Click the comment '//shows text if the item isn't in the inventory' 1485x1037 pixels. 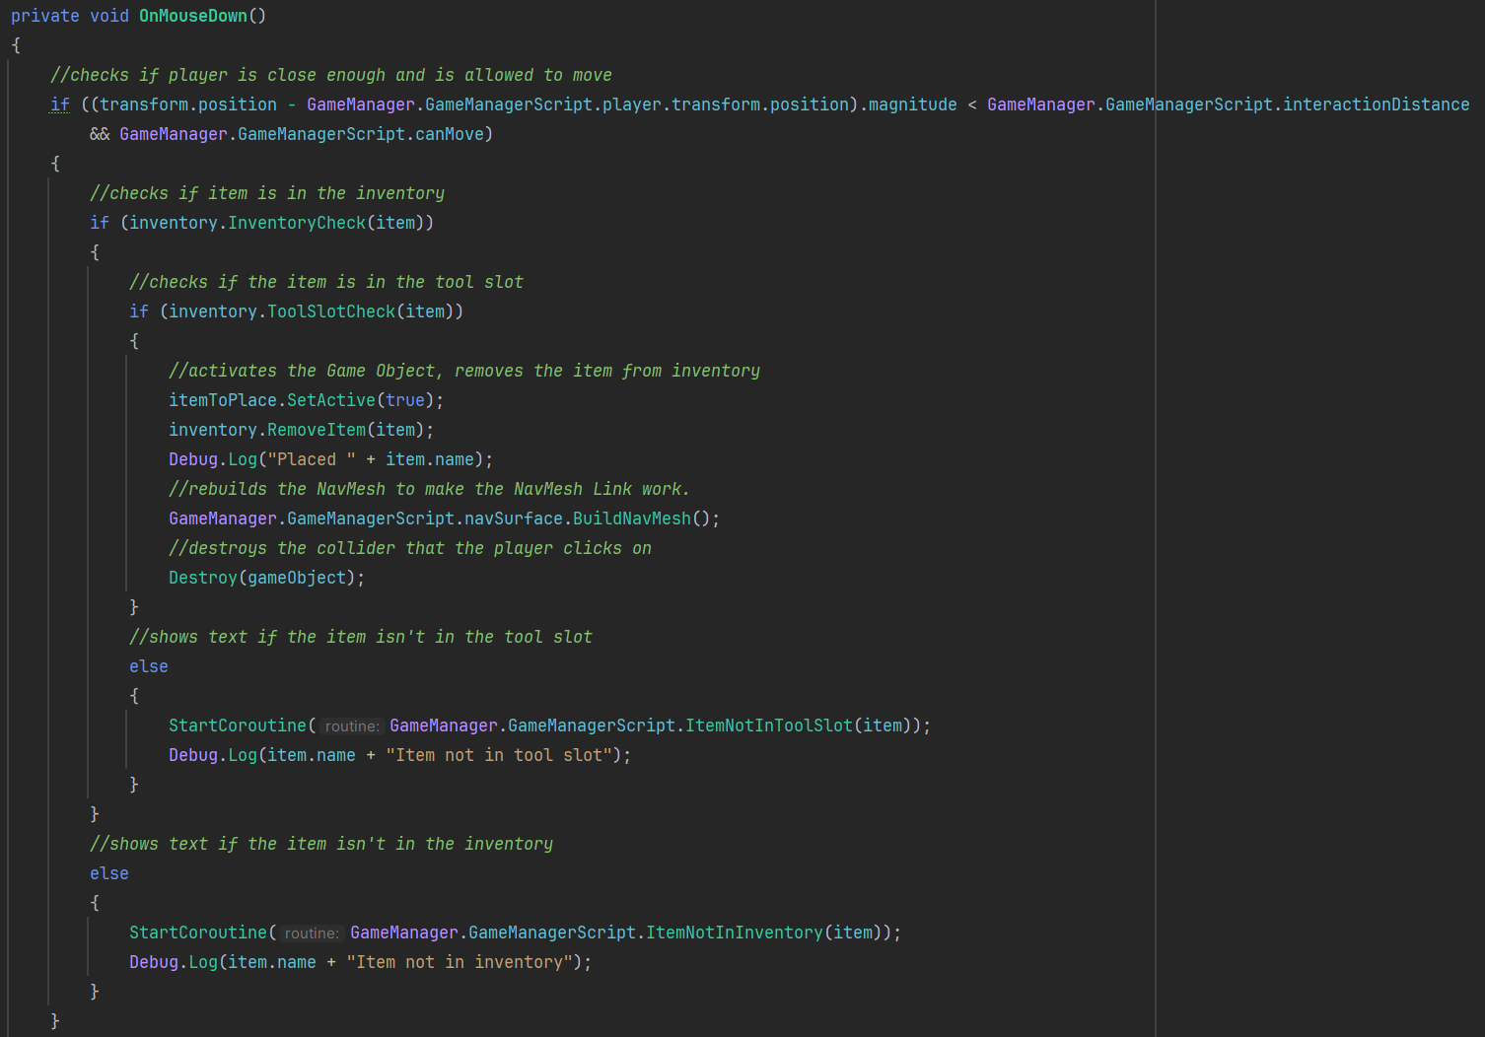pyautogui.click(x=321, y=844)
